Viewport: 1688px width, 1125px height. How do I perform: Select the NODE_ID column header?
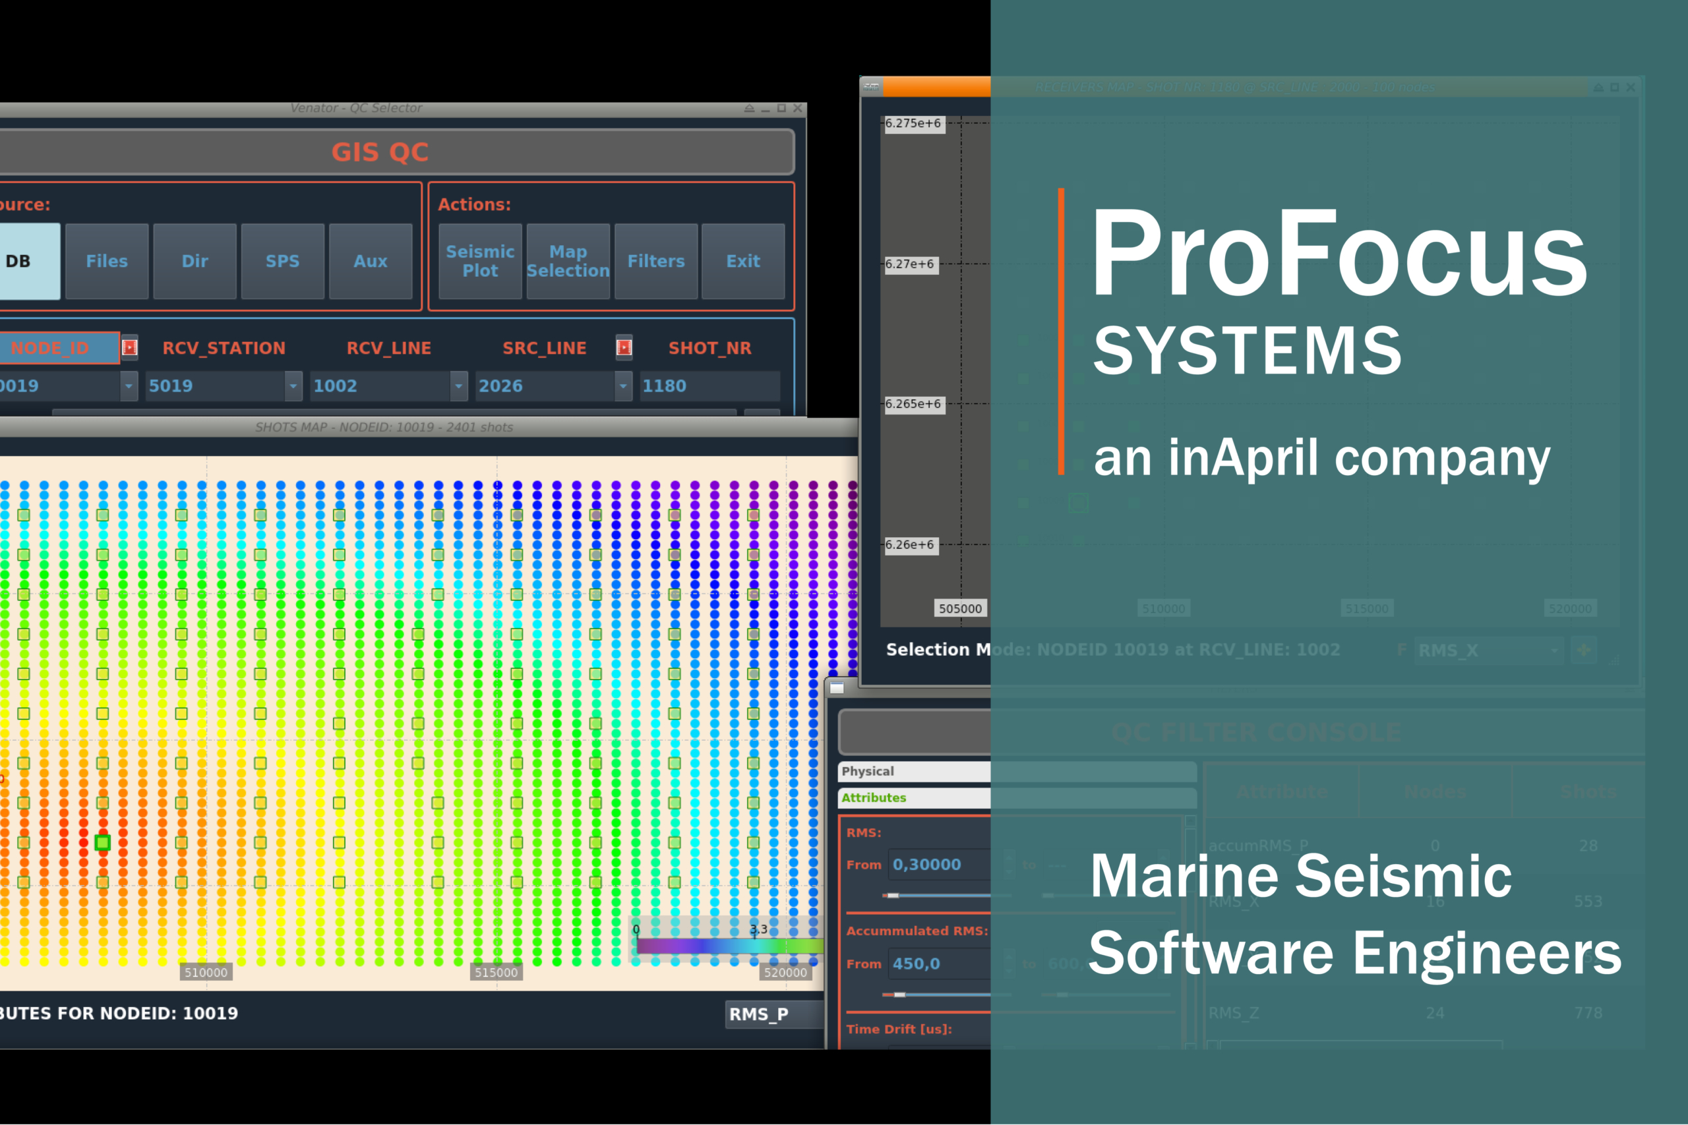[59, 348]
